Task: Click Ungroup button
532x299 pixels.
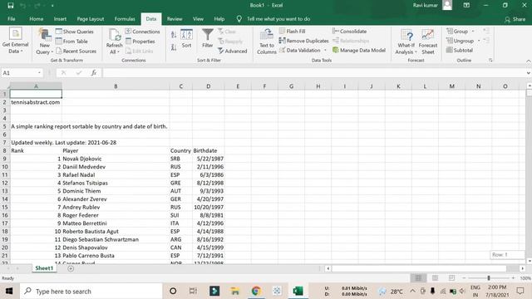Action: [x=460, y=41]
